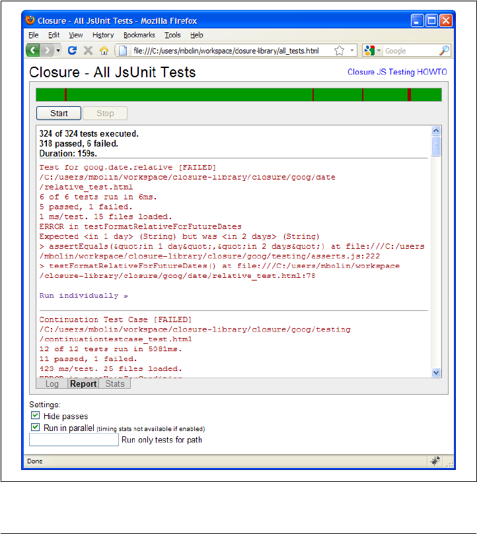Toggle the Hide passes checkbox
Image resolution: width=477 pixels, height=534 pixels.
tap(35, 415)
